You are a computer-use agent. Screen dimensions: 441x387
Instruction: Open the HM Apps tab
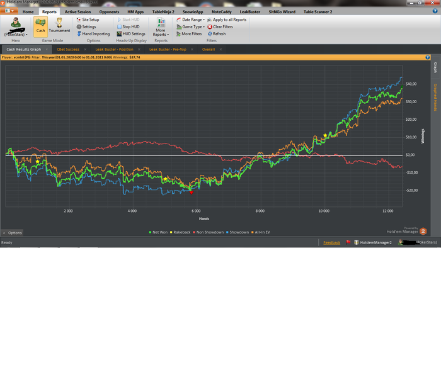click(135, 12)
